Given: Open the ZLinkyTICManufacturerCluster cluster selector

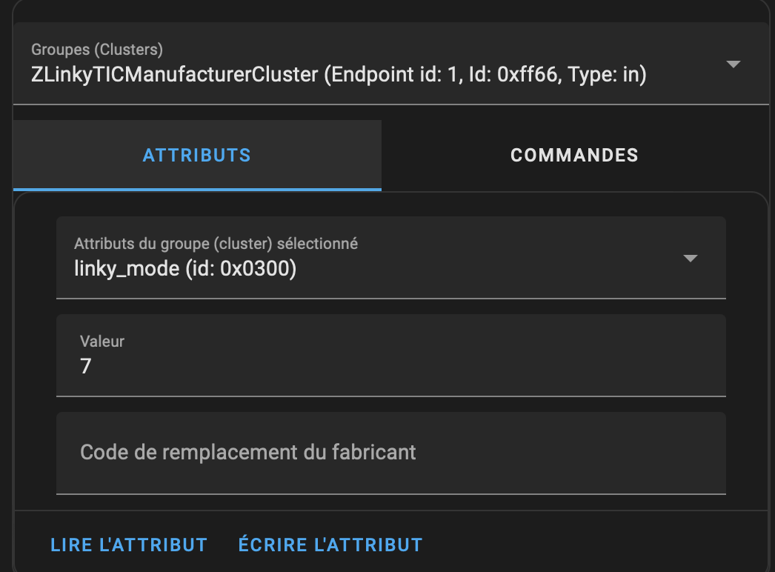Looking at the screenshot, I should [x=339, y=74].
